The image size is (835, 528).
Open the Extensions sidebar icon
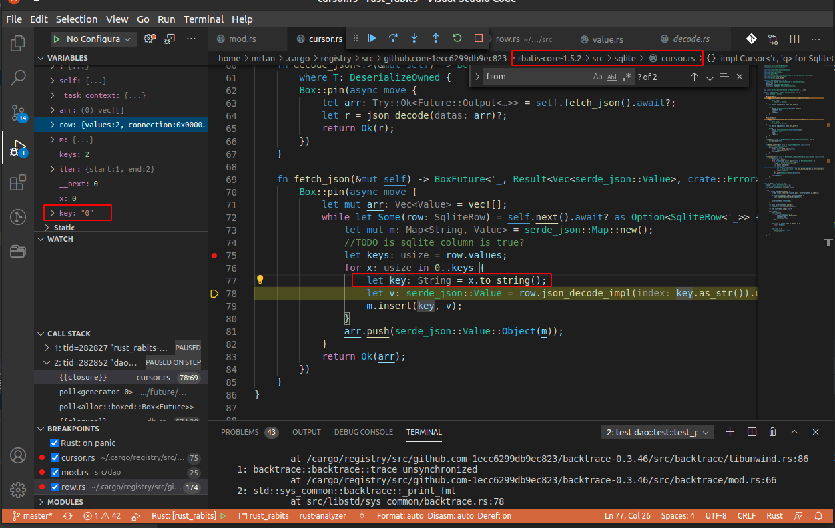pyautogui.click(x=18, y=182)
